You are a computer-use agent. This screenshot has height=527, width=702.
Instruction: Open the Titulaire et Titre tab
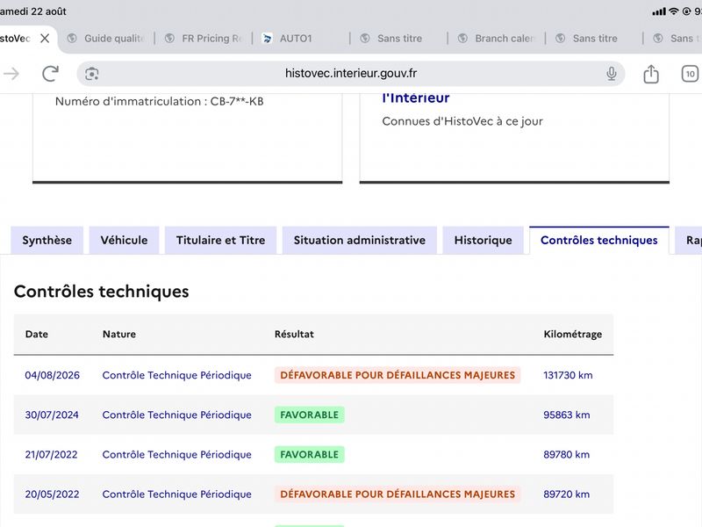[221, 240]
